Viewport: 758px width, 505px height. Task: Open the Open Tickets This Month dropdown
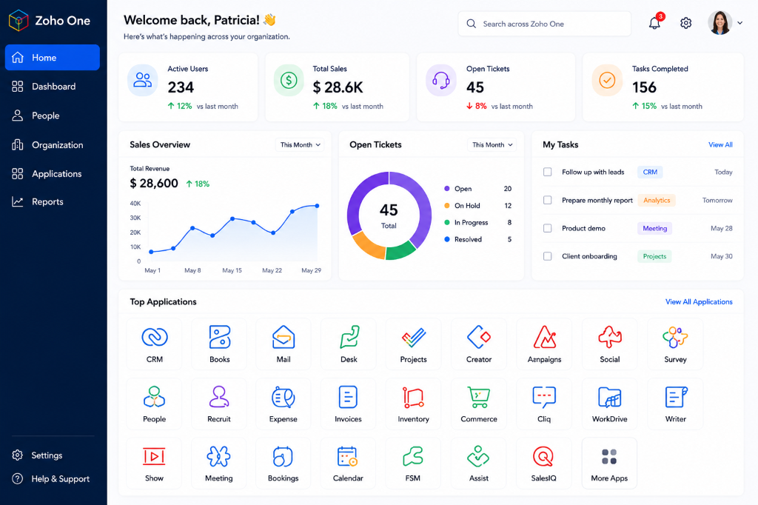point(492,144)
